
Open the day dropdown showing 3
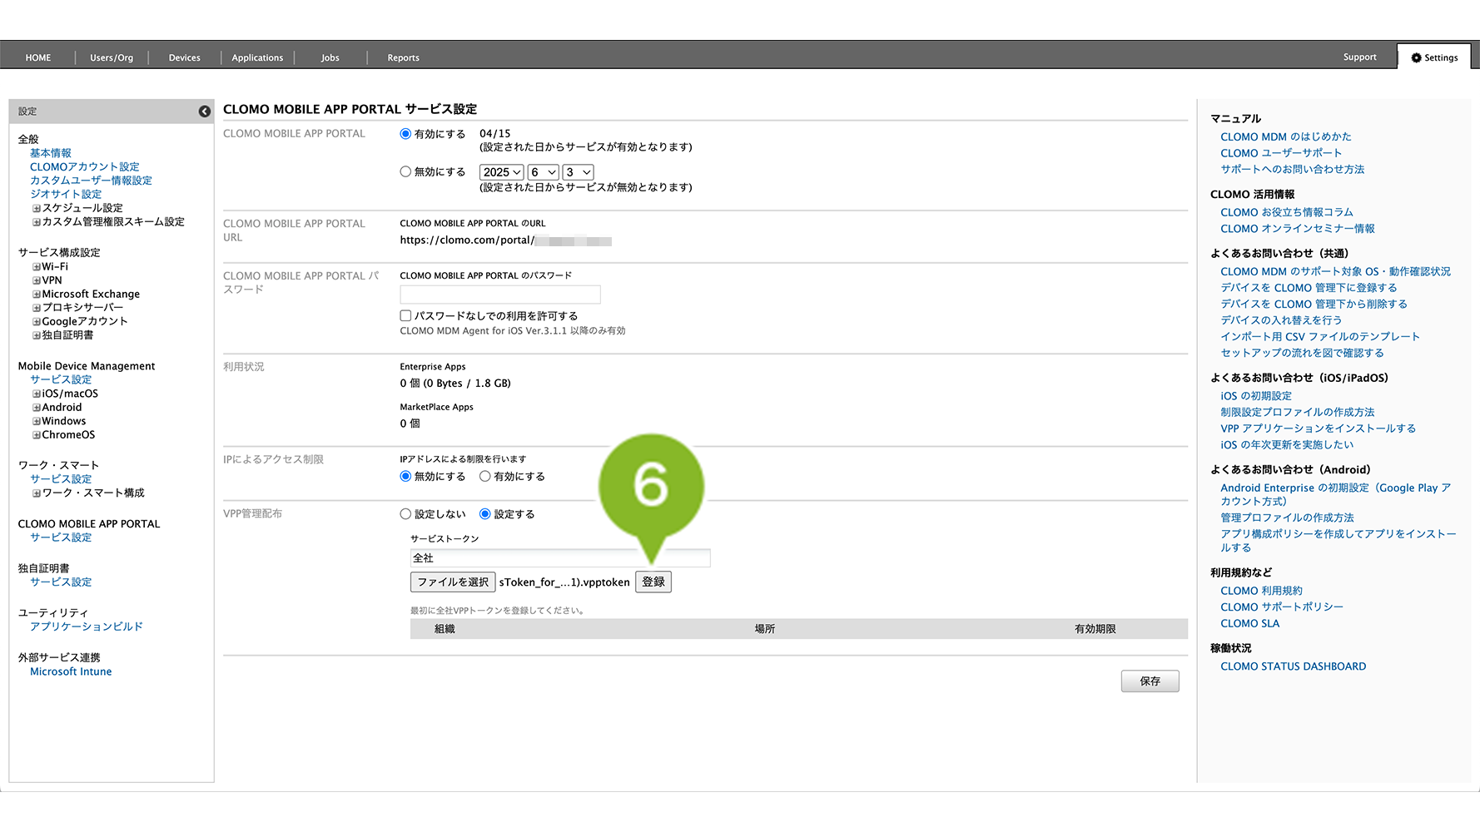click(x=579, y=172)
